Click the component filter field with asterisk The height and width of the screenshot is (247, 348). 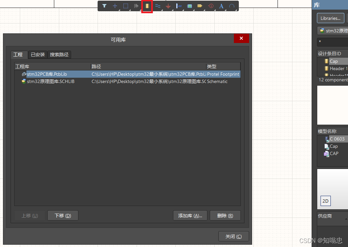point(332,42)
